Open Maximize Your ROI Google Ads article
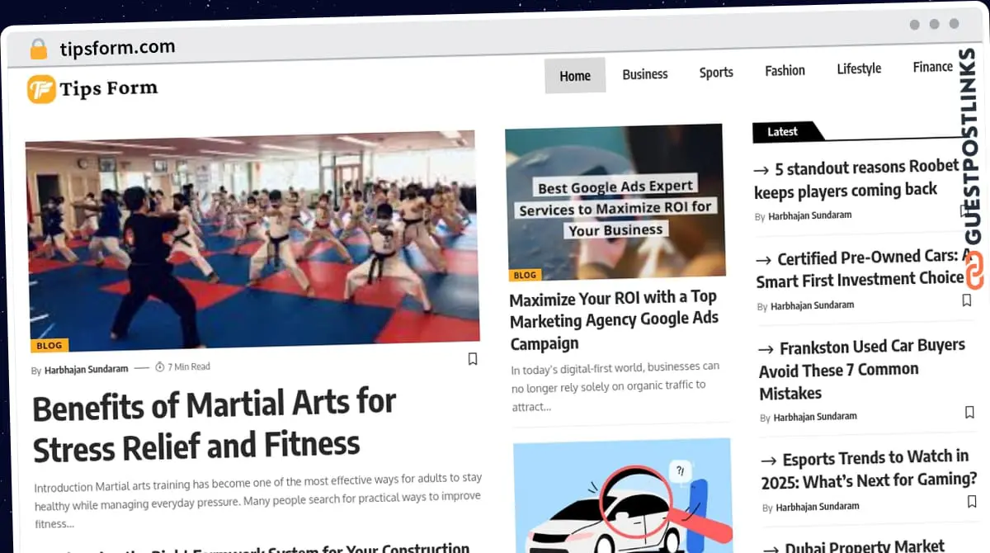This screenshot has width=990, height=553. [614, 320]
